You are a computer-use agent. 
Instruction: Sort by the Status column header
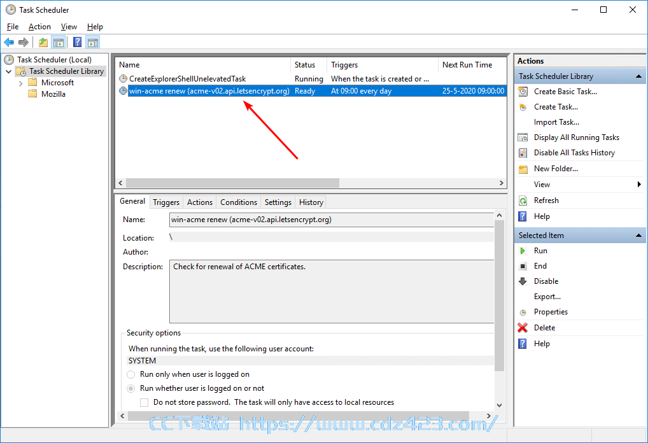(x=309, y=65)
